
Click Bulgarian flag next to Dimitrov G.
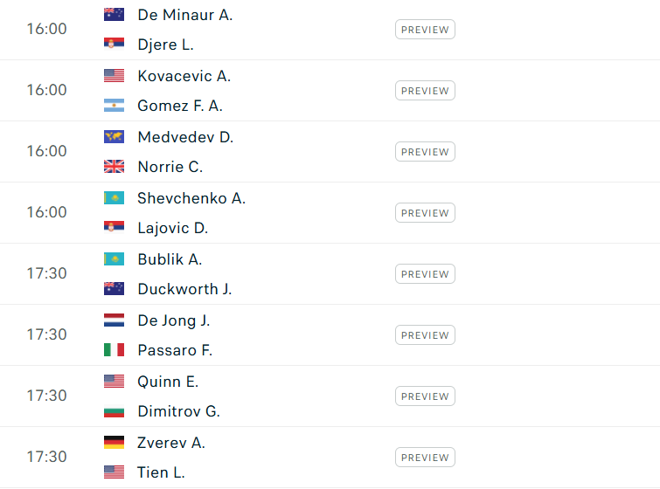tap(114, 410)
